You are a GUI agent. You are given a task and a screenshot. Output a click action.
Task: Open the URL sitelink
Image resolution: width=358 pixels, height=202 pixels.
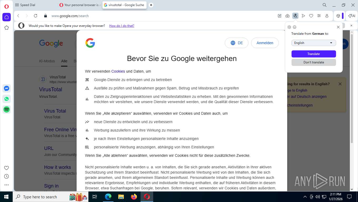pyautogui.click(x=49, y=148)
